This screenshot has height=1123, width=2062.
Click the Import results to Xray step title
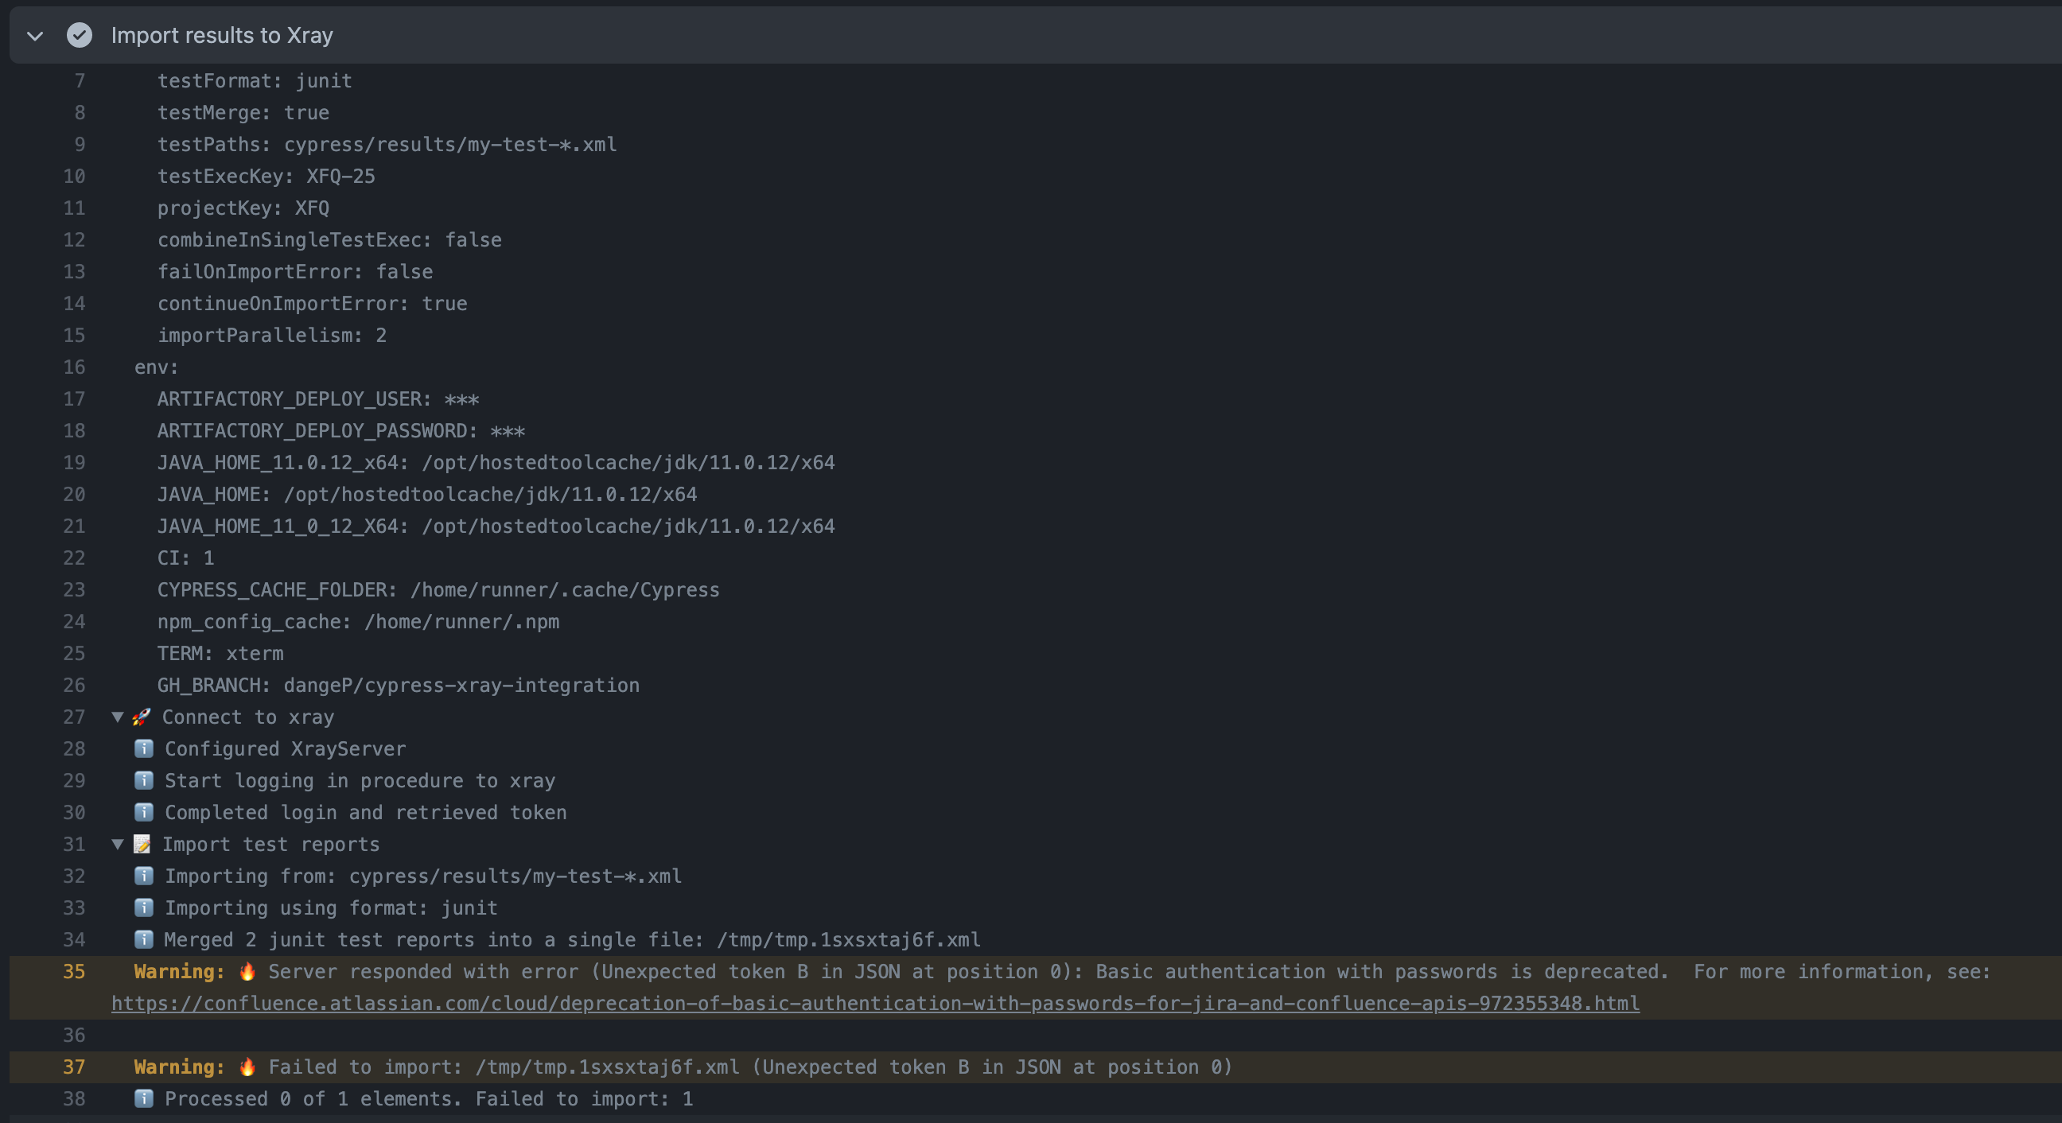click(223, 35)
